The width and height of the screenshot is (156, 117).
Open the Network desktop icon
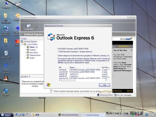point(6,31)
